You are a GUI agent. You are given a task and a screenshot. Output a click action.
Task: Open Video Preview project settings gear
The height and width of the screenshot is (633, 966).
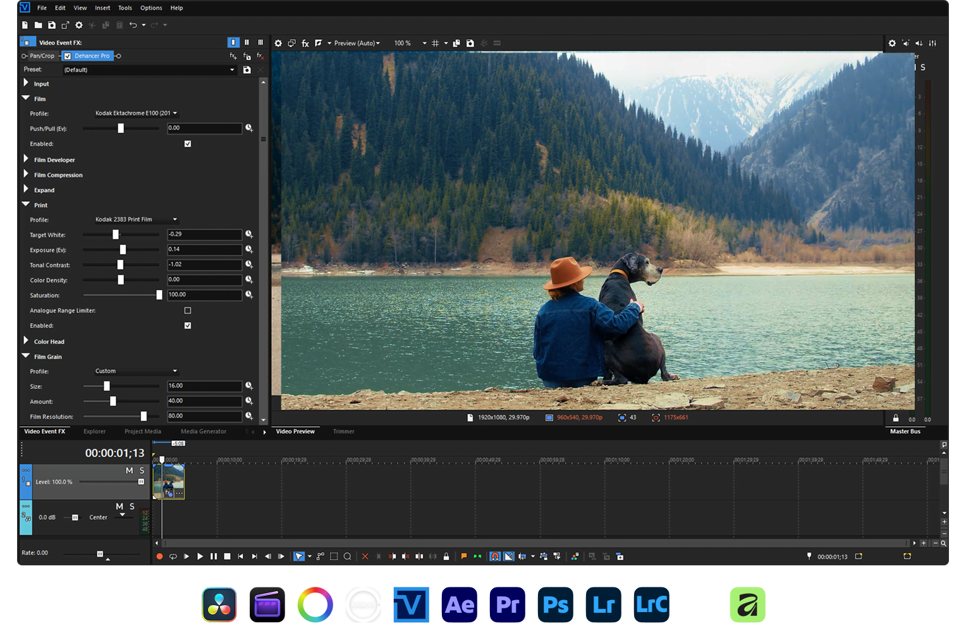(x=278, y=43)
